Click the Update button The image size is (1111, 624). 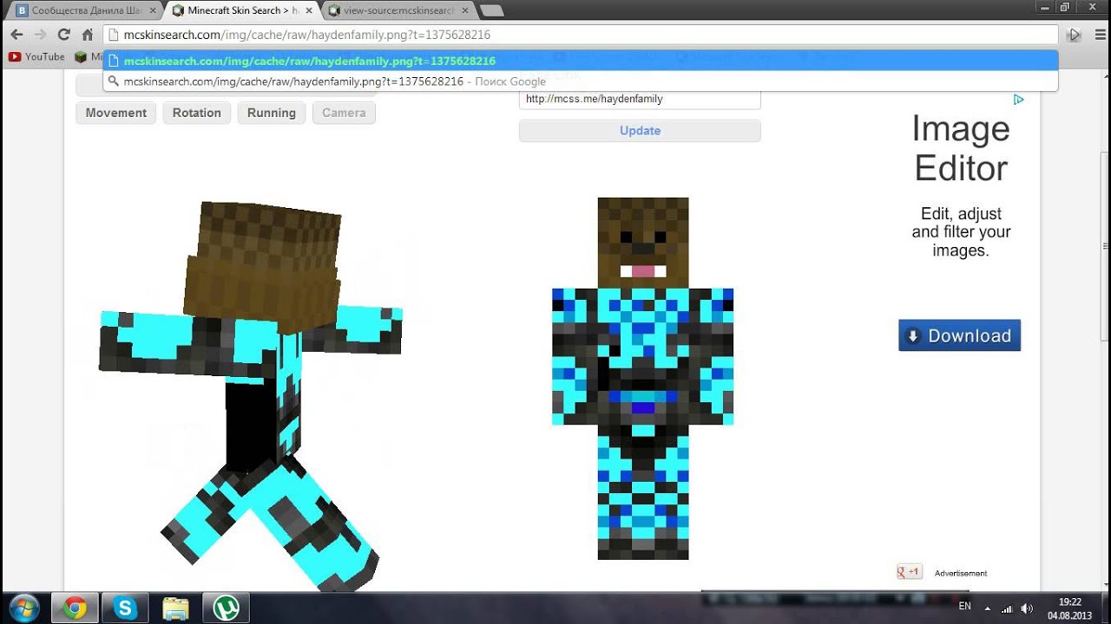(640, 131)
